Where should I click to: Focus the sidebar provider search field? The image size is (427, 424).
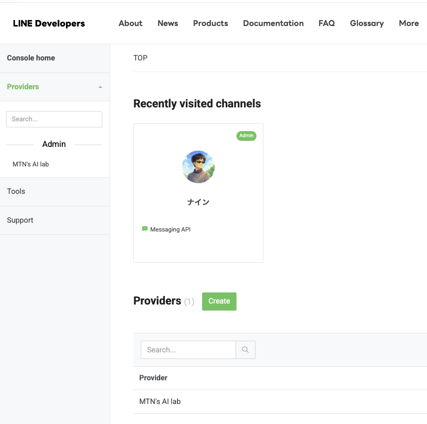pyautogui.click(x=54, y=119)
